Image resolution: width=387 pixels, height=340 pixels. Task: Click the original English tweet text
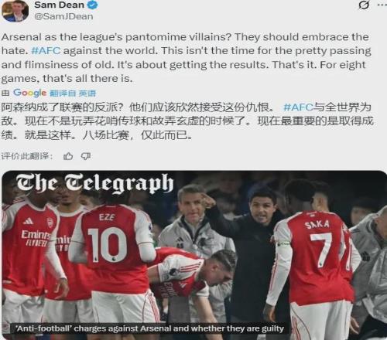tap(186, 58)
